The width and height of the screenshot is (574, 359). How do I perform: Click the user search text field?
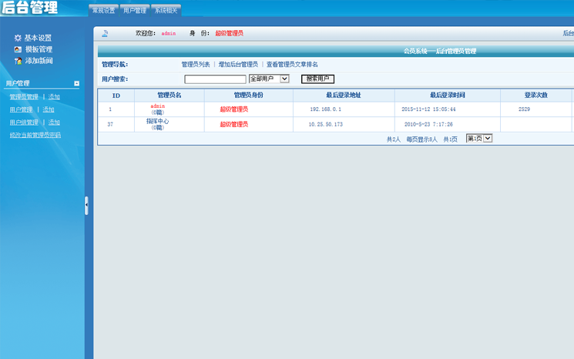[215, 79]
